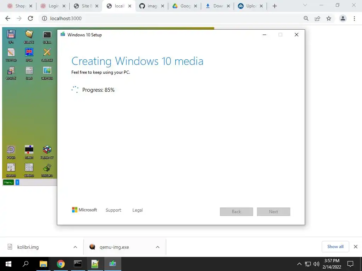This screenshot has height=271, width=362.
Task: Close the Windows 10 Setup window
Action: pos(297,35)
